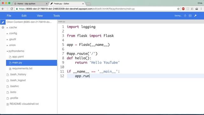
Task: Click line 3 'from flask import Flask'
Action: coord(90,36)
